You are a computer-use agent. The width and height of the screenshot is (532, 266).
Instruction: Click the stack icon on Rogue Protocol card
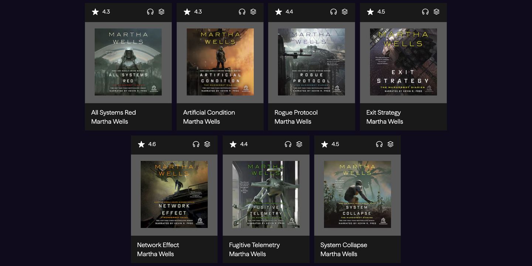[x=345, y=12]
